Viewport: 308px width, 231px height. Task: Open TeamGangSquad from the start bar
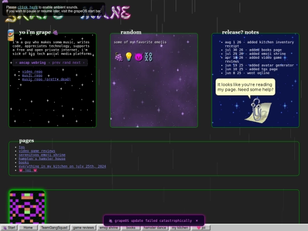54,228
